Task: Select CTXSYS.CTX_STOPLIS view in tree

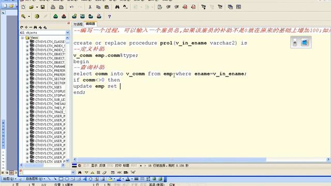Action: click(50, 91)
